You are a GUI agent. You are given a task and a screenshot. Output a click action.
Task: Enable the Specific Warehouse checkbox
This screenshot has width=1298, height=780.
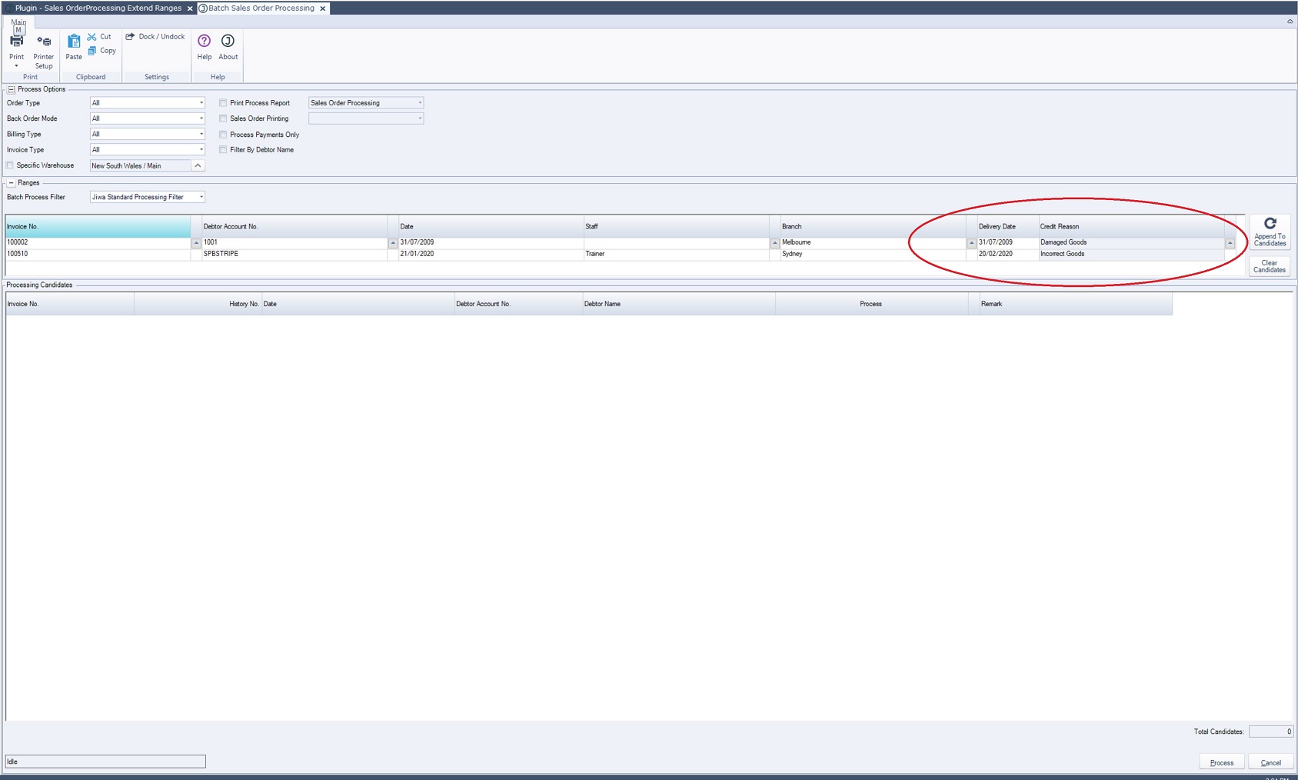pyautogui.click(x=10, y=165)
